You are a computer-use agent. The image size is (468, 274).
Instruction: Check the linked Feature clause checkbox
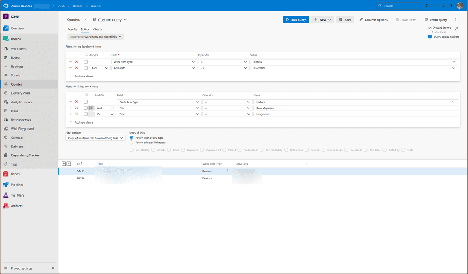coord(86,102)
